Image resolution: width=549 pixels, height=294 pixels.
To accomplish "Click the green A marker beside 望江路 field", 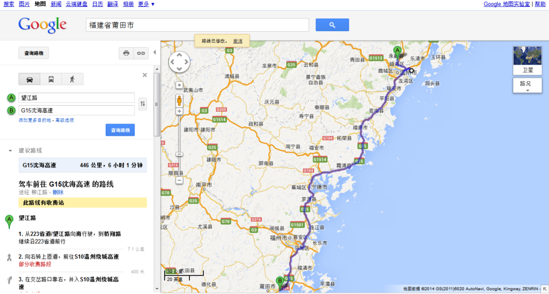I will coord(12,98).
